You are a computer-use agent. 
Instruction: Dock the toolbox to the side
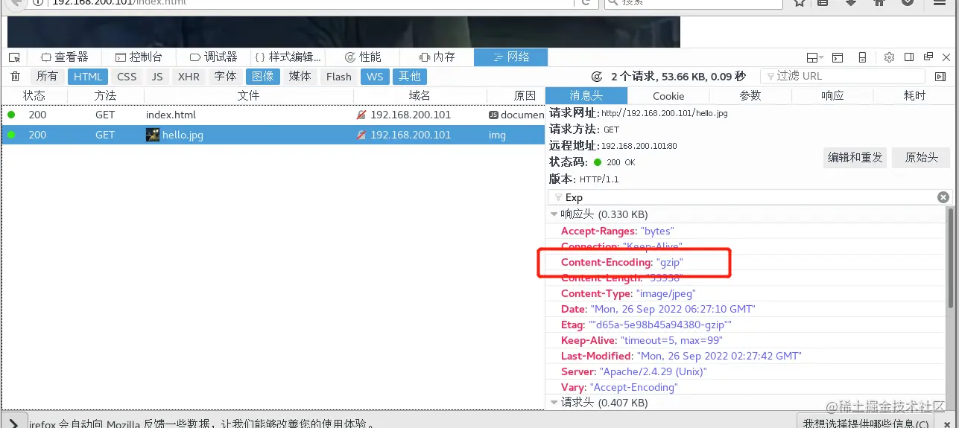coord(909,57)
